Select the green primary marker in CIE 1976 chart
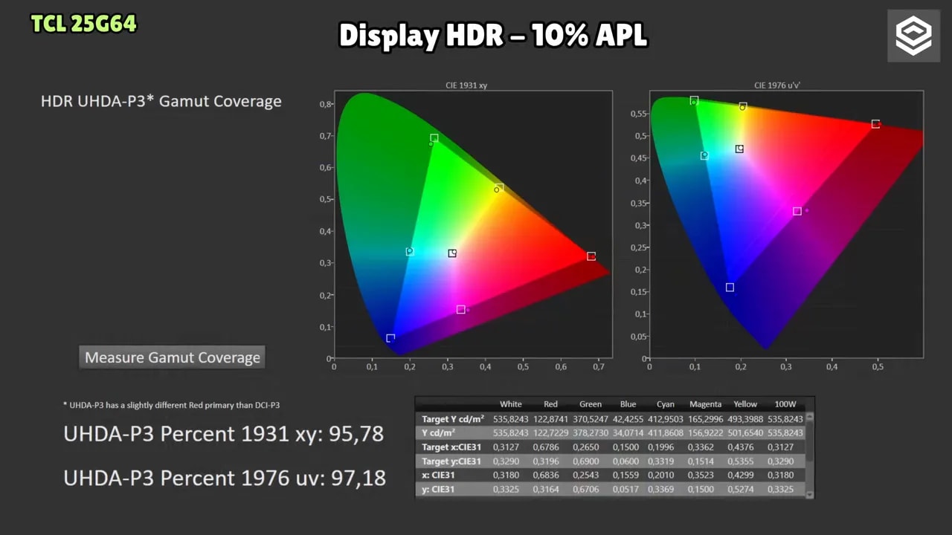Image resolution: width=952 pixels, height=535 pixels. tap(694, 100)
